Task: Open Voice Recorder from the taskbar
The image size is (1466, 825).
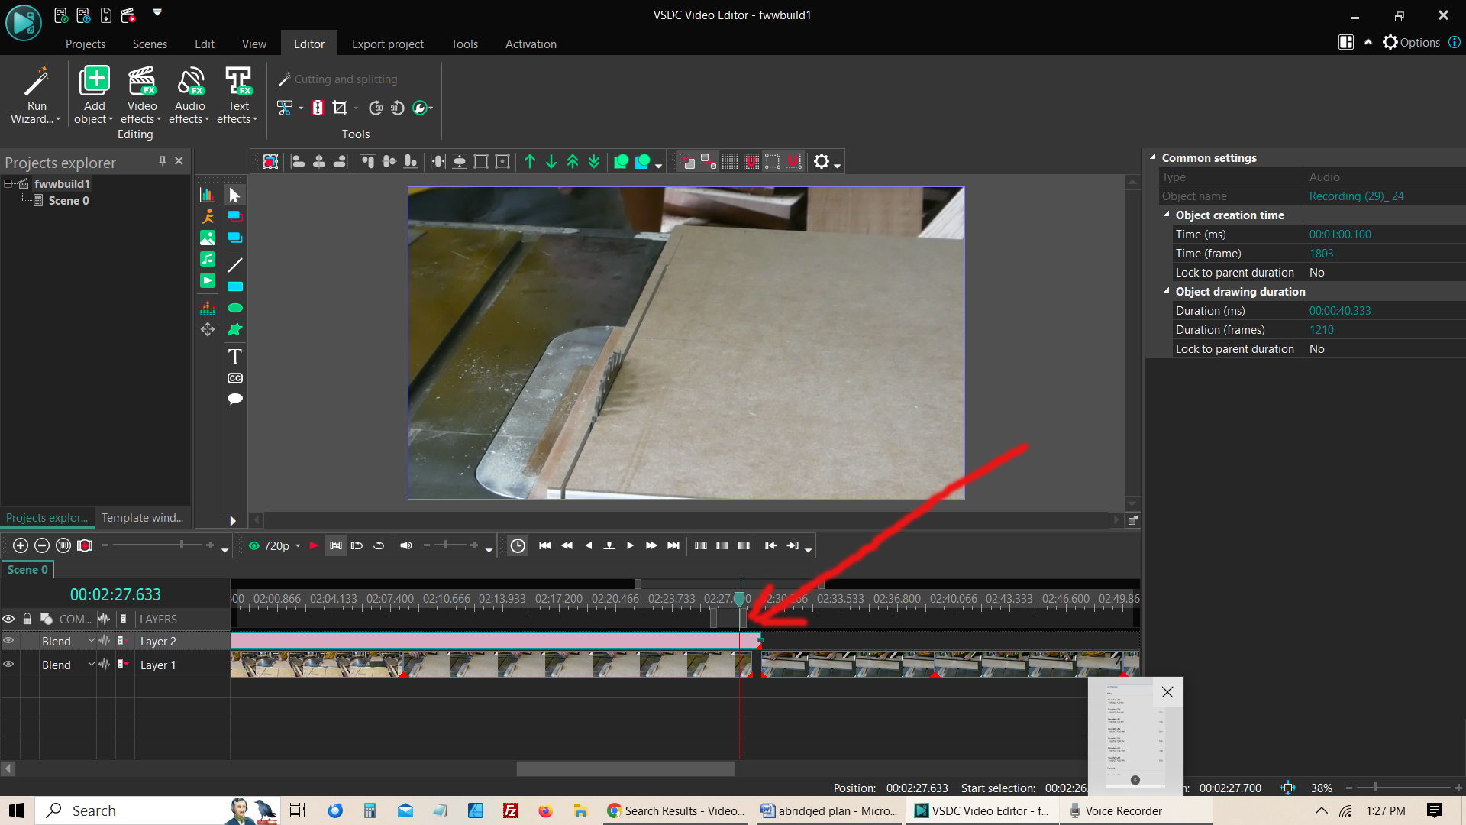Action: 1122,810
